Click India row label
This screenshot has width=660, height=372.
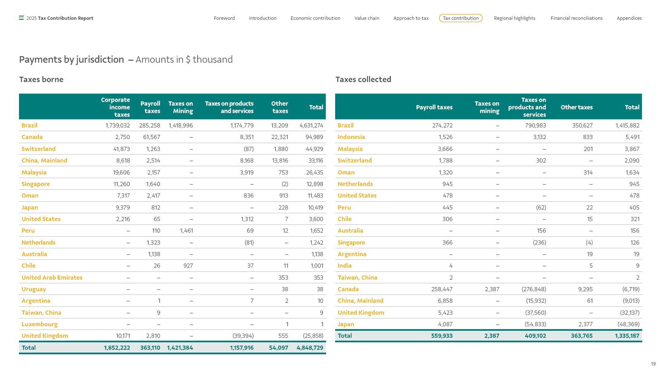pyautogui.click(x=345, y=266)
